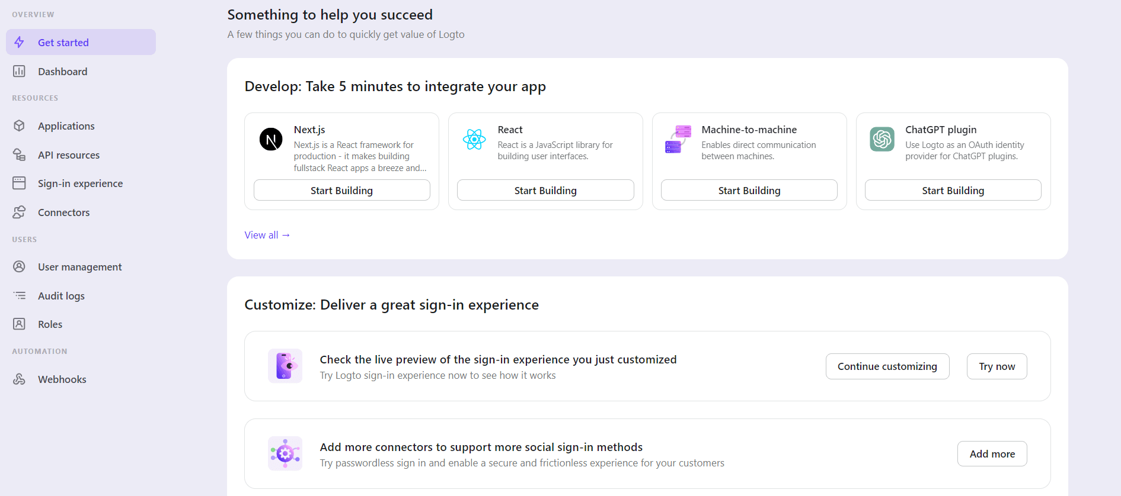Click the React card title
This screenshot has height=496, width=1121.
(510, 130)
